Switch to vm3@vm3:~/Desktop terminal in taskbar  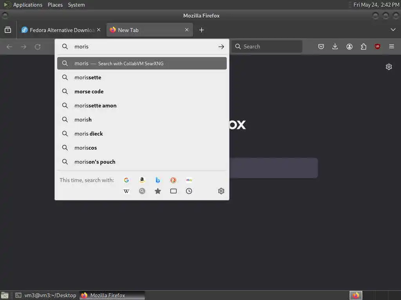click(x=46, y=295)
